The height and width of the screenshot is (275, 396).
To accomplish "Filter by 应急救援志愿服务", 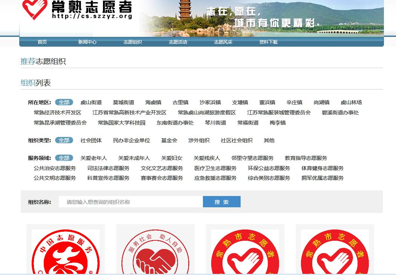I will 215,178.
